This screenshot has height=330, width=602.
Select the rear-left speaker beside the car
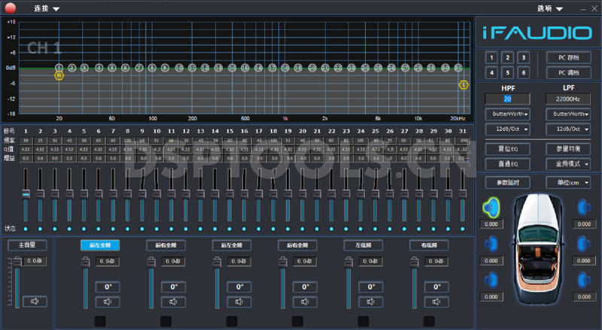491,278
